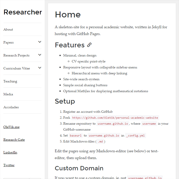Click 'Site-wide search-system' list item
Viewport: 179px width, 179px height.
(x=81, y=79)
